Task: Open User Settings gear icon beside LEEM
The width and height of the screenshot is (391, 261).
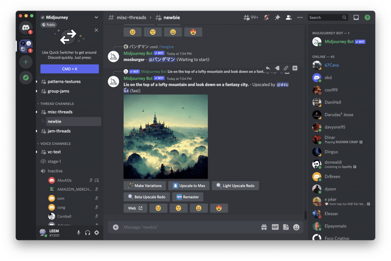Action: coord(96,232)
